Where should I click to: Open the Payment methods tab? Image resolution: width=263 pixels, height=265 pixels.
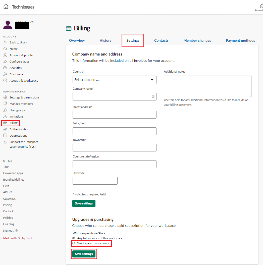(x=240, y=40)
